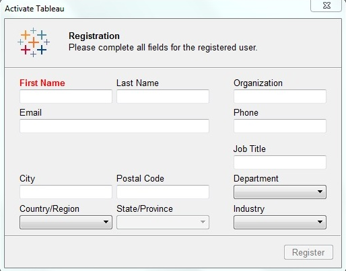The image size is (346, 271).
Task: Focus the First Name input field
Action: [x=66, y=96]
